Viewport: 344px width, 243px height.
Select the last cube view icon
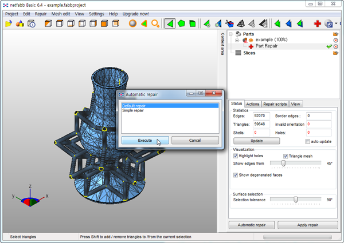point(115,23)
